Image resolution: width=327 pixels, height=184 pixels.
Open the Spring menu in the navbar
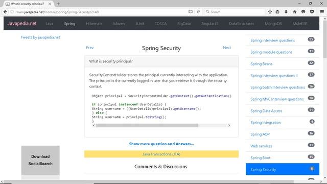69,24
